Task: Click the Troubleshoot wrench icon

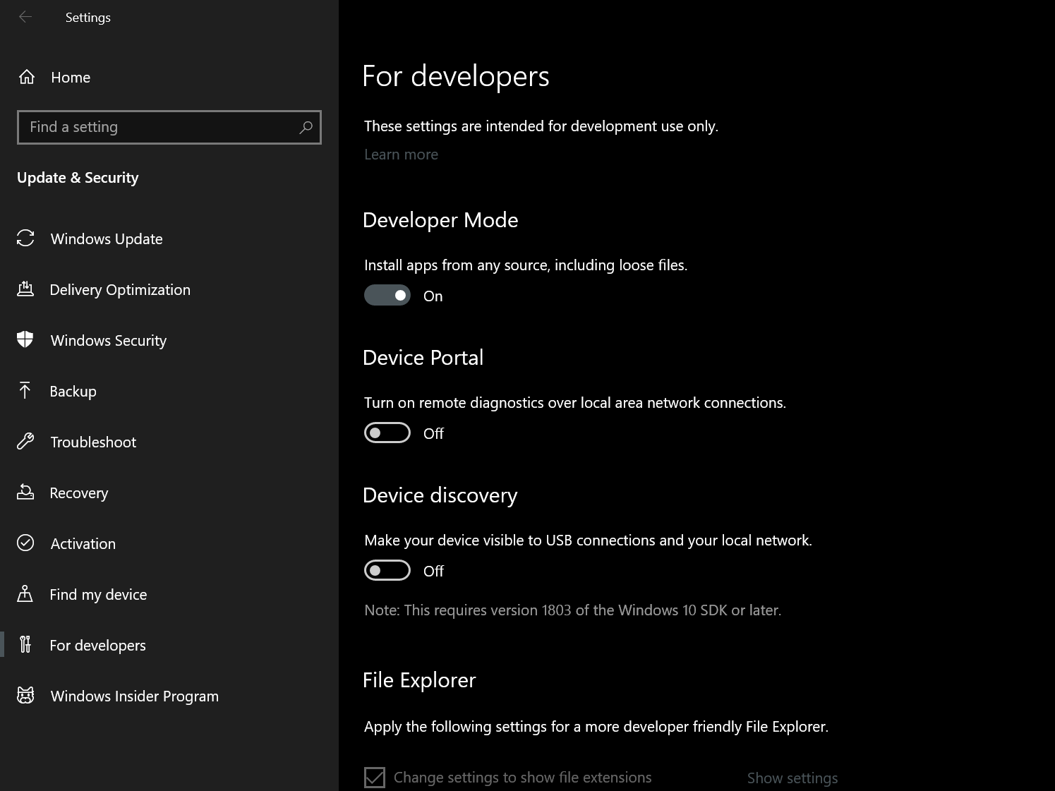Action: point(25,442)
